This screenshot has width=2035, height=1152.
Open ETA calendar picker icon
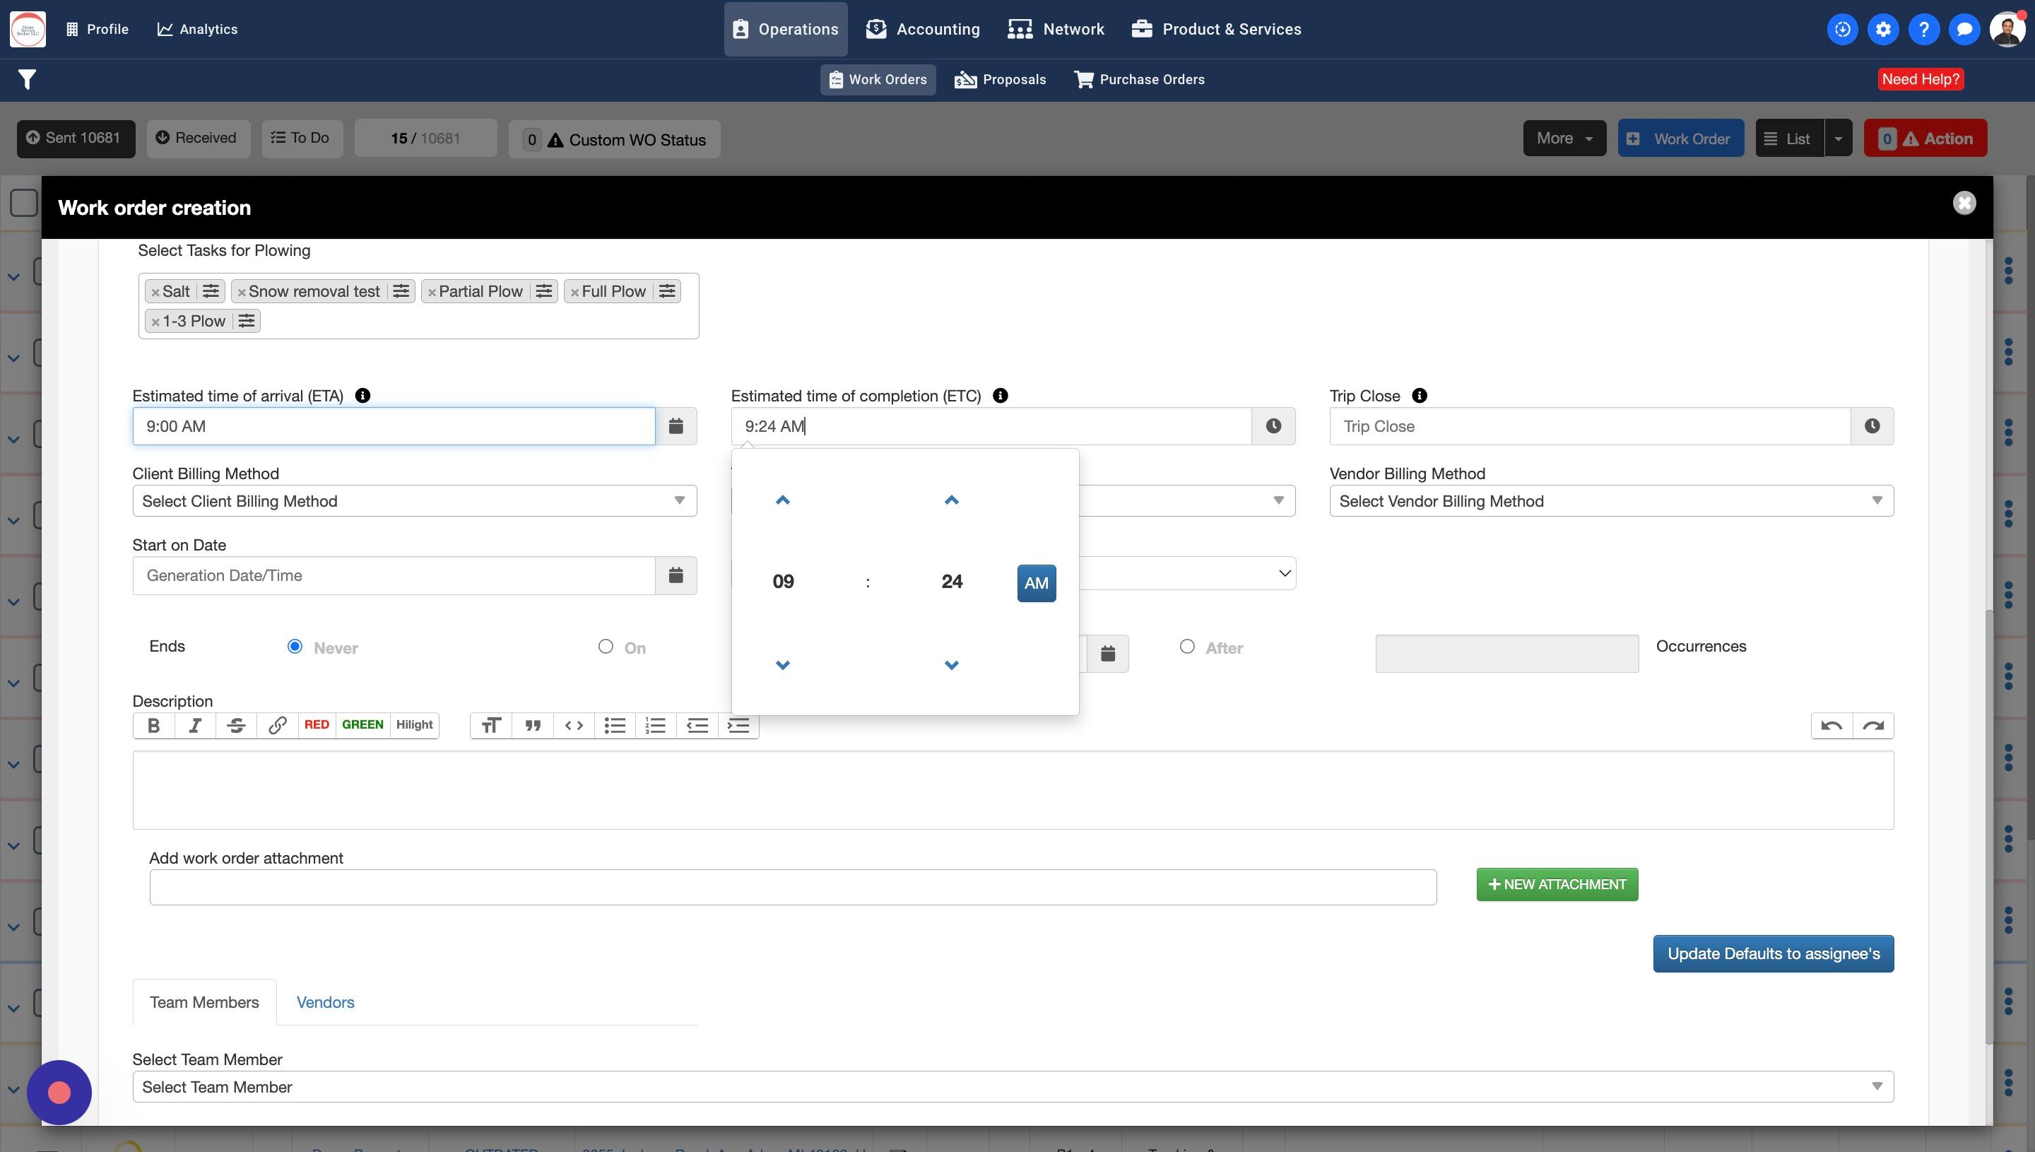[x=676, y=426]
